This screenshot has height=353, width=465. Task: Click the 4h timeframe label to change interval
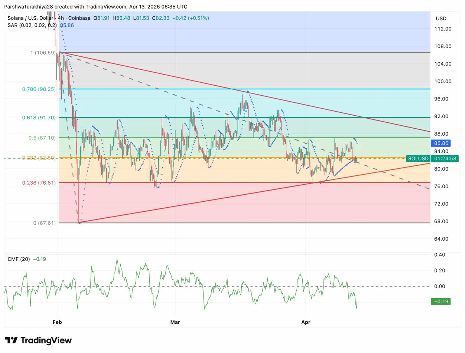60,18
